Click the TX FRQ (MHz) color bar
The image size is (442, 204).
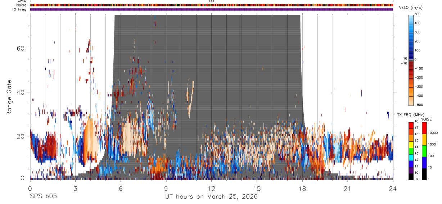tap(411, 151)
